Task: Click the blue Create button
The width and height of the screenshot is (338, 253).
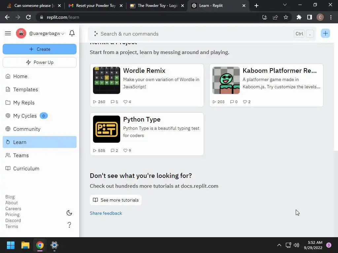Action: pos(40,49)
